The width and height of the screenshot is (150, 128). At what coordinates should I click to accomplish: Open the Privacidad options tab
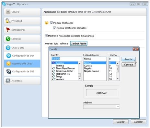(22, 21)
